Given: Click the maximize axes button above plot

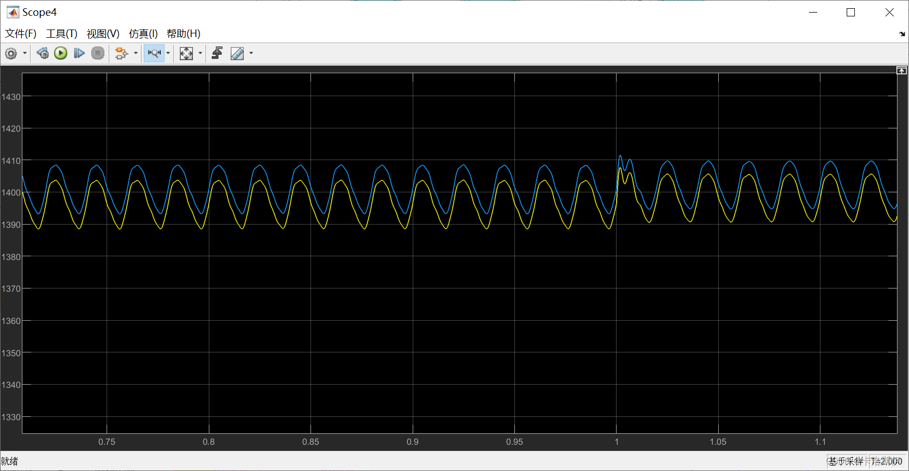Looking at the screenshot, I should pyautogui.click(x=901, y=70).
